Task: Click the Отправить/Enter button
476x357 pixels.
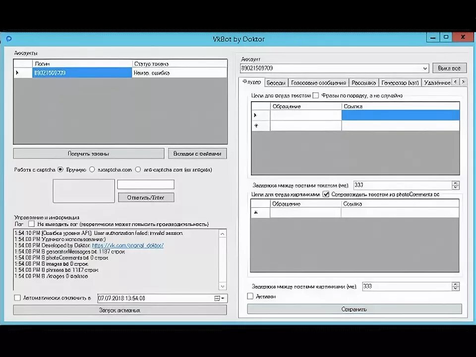Action: (x=146, y=198)
